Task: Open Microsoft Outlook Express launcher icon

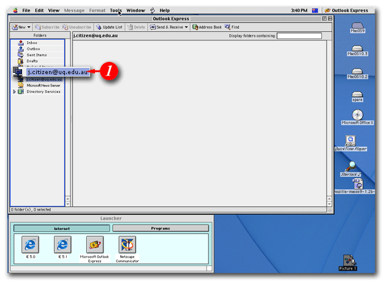Action: (x=95, y=245)
